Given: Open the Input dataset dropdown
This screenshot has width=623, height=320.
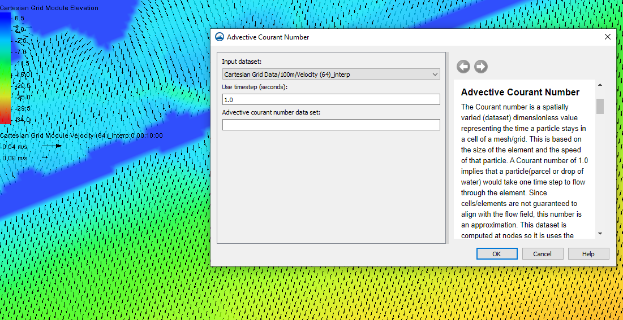Looking at the screenshot, I should coord(331,74).
